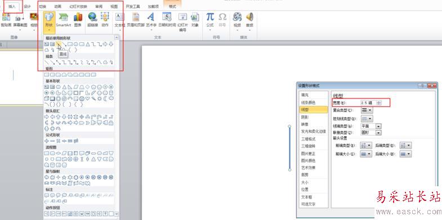This screenshot has height=220, width=442.
Task: Insert a symbol (符号 Ω)
Action: [x=222, y=20]
